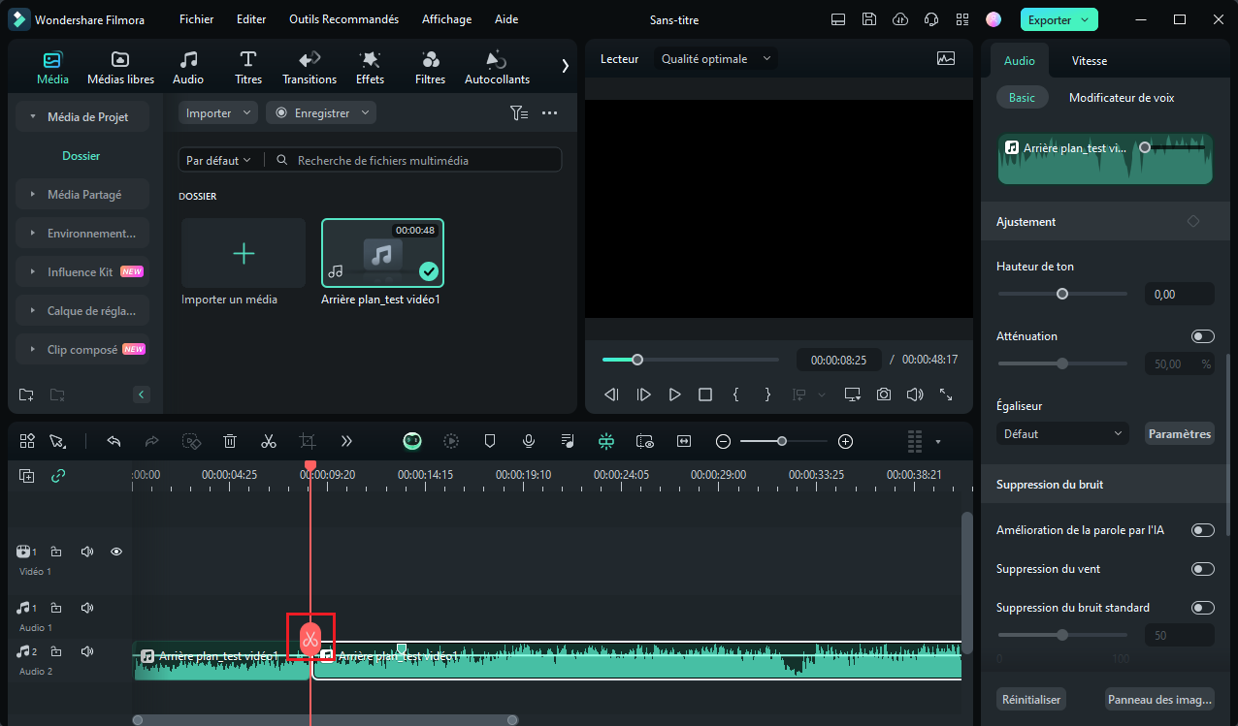Enable Amélioration de la parole par l'IA
This screenshot has height=726, width=1238.
pos(1203,530)
